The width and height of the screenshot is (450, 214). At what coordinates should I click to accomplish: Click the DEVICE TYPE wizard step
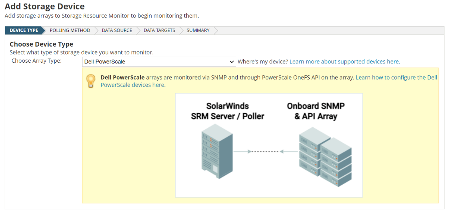pos(24,30)
